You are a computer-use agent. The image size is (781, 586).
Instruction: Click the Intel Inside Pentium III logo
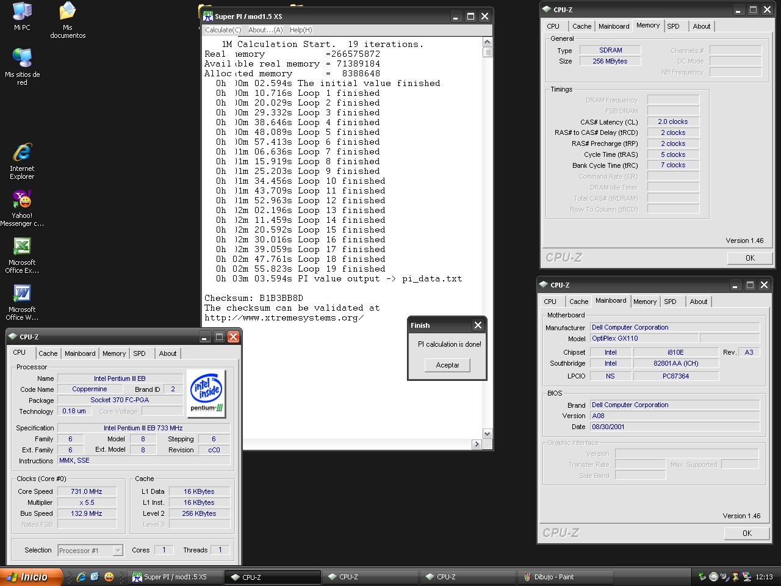coord(206,393)
